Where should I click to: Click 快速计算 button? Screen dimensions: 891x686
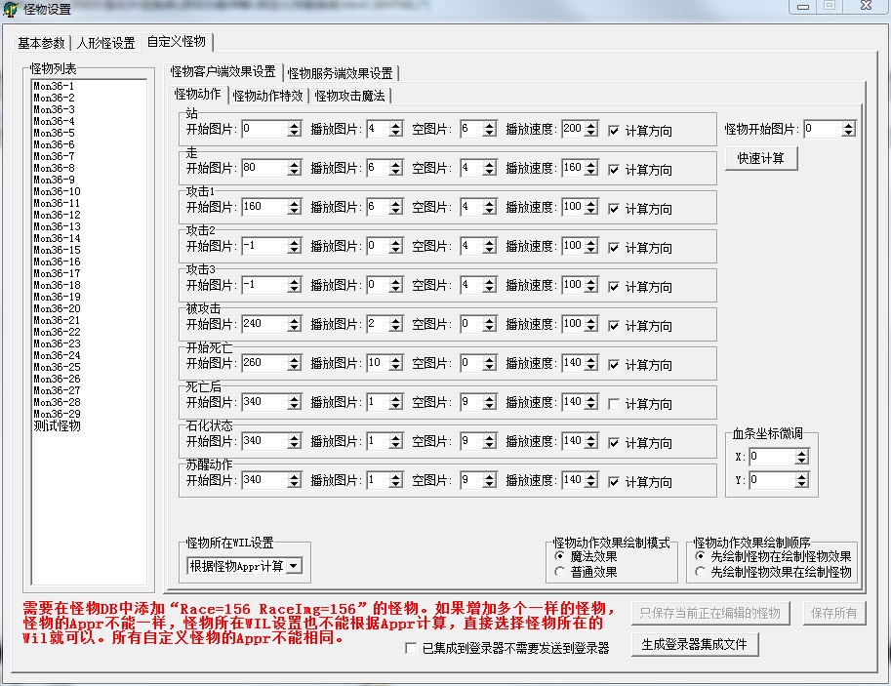click(x=760, y=158)
